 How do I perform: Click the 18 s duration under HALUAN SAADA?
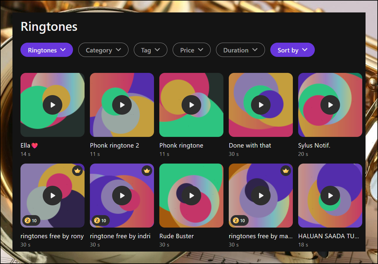tap(303, 245)
